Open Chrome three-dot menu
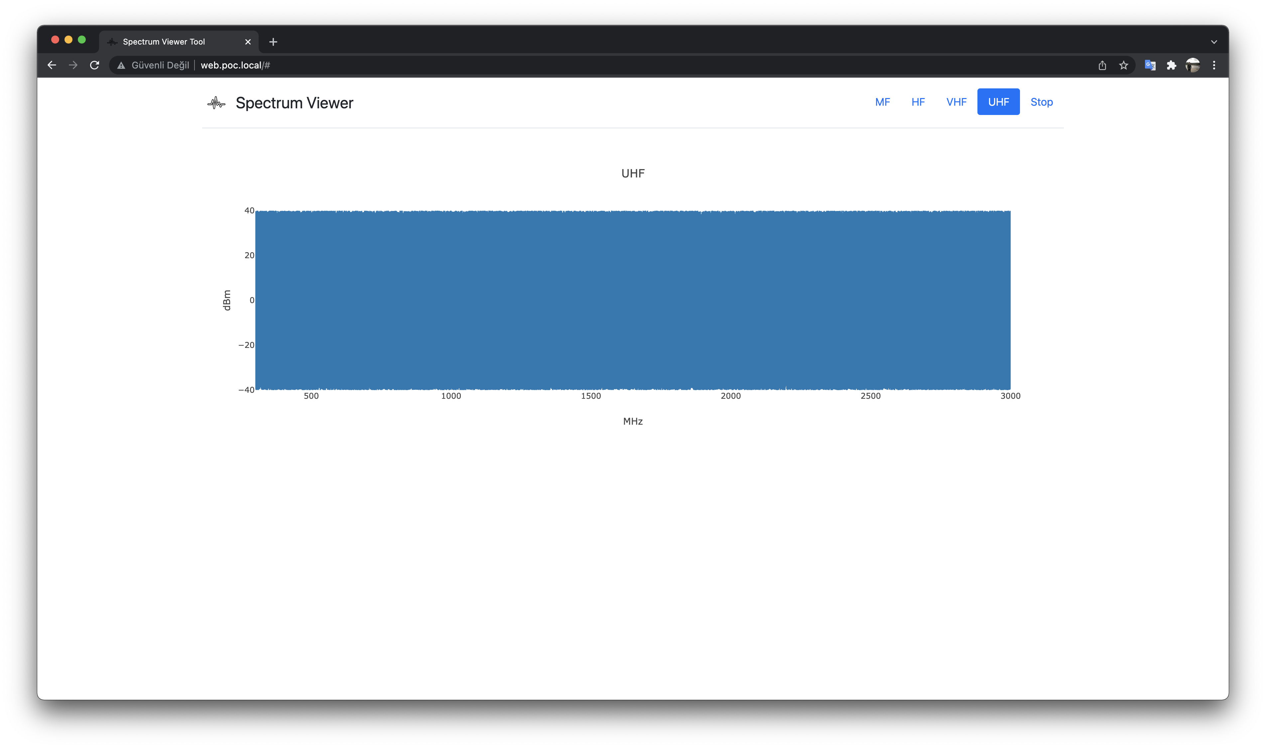The image size is (1266, 749). tap(1214, 65)
